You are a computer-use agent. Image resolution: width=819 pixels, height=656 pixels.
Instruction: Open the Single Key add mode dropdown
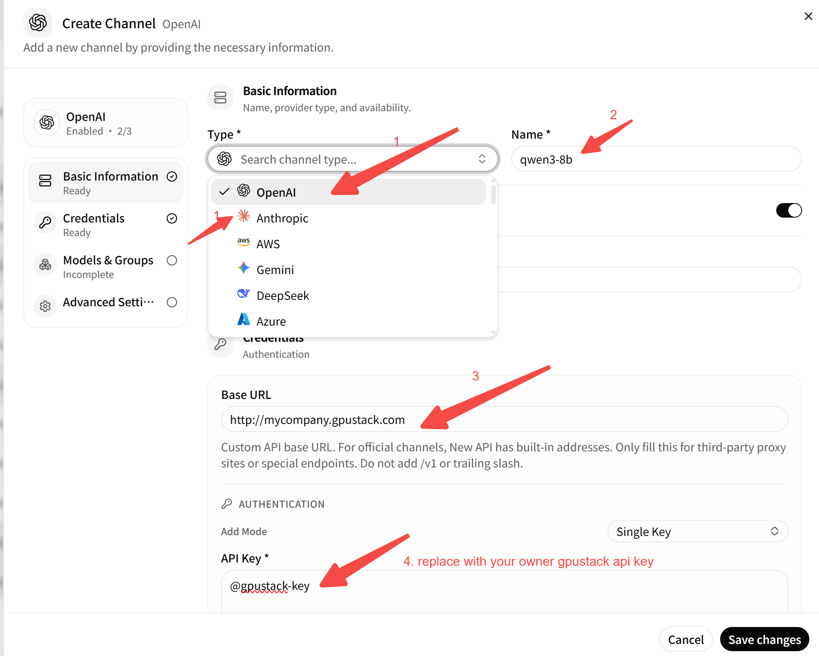[x=698, y=531]
